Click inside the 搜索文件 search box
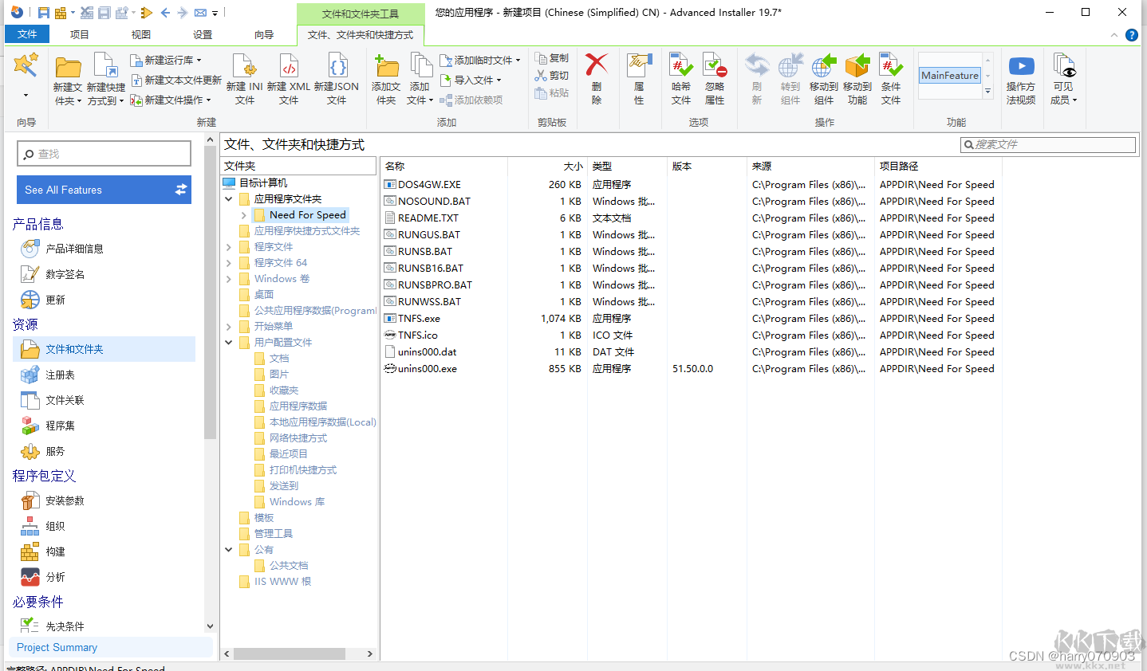 point(1049,144)
